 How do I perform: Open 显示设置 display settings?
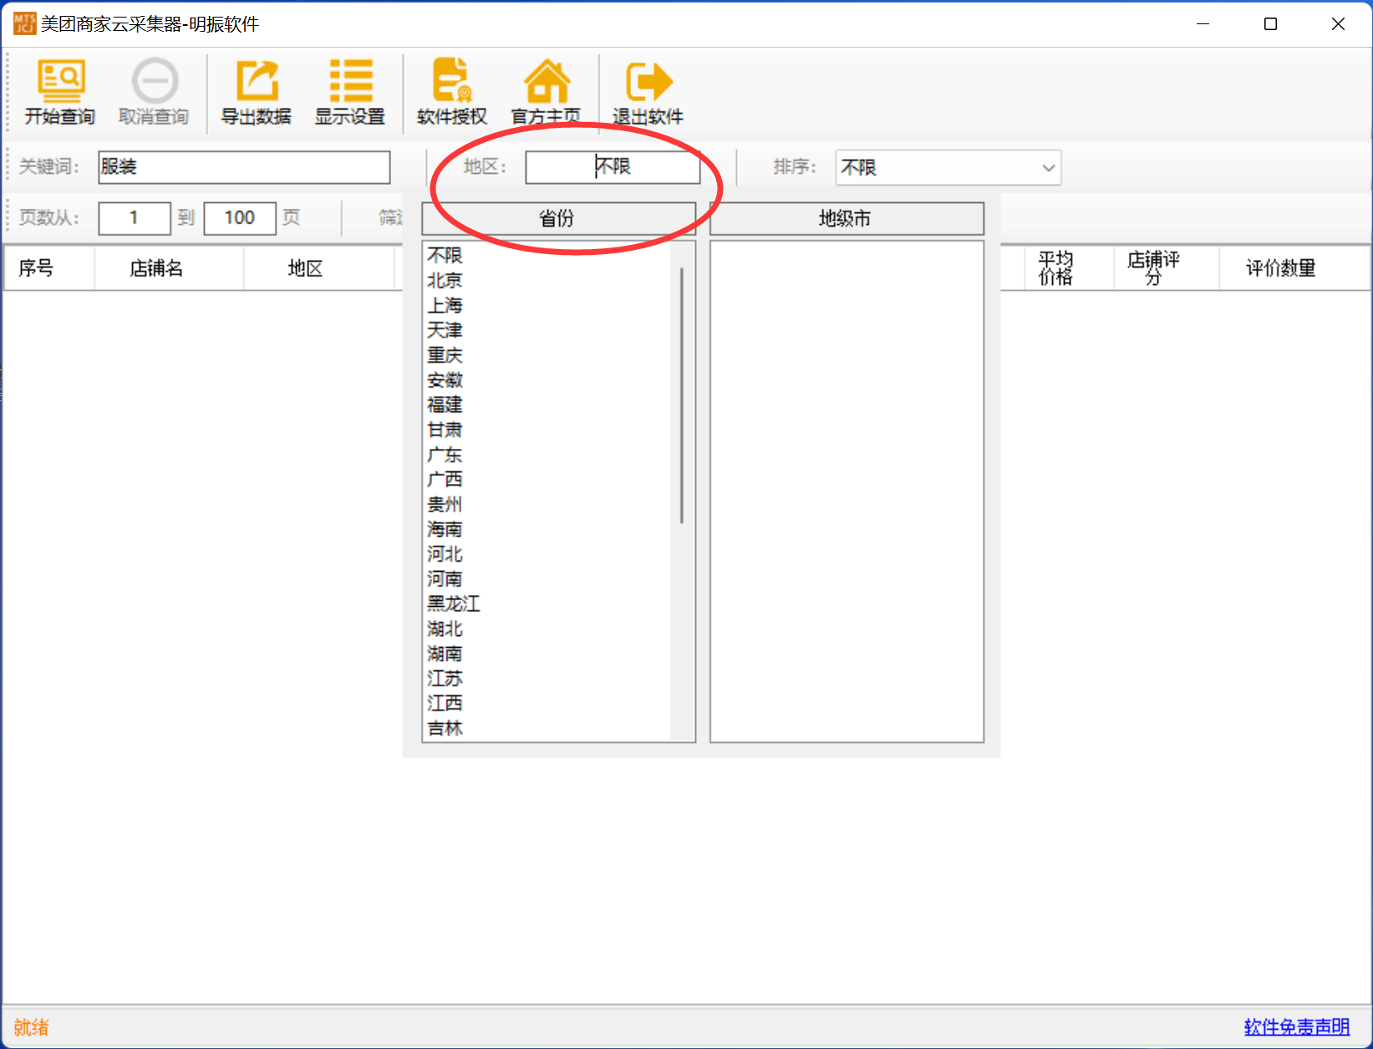pos(350,92)
